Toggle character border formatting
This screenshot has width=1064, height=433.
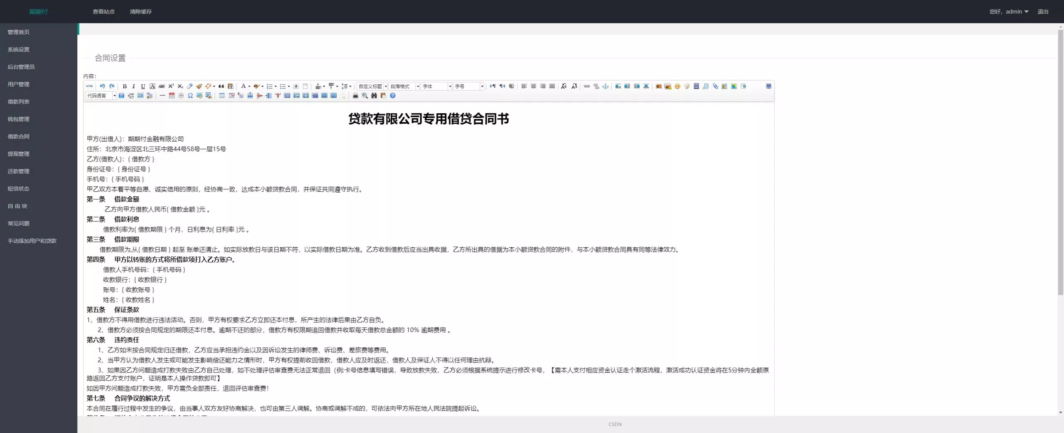(153, 86)
